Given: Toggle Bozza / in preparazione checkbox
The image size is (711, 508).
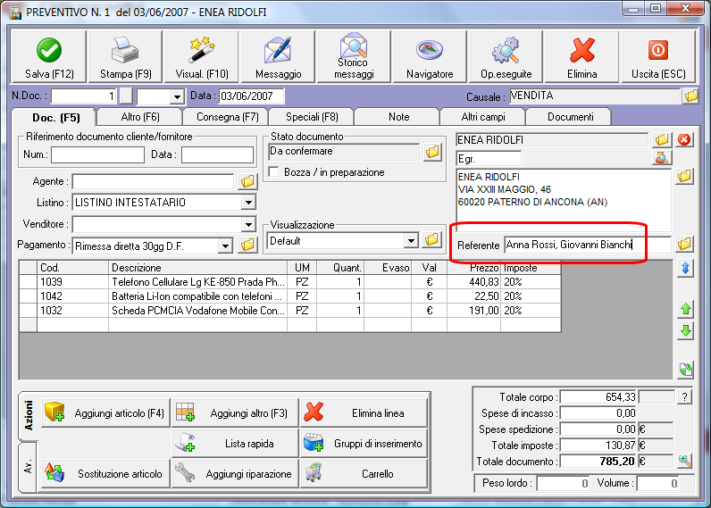Looking at the screenshot, I should [273, 172].
